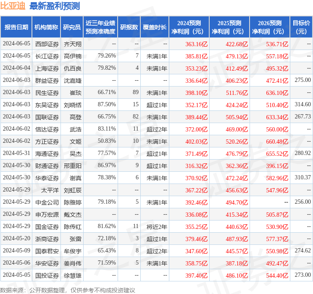Screen dimensions: 313x294
Task: Click target price 274.62
Action: click(302, 250)
